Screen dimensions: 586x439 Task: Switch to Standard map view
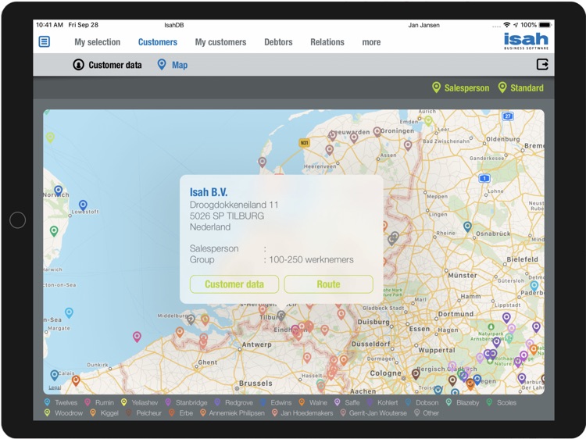pyautogui.click(x=527, y=88)
